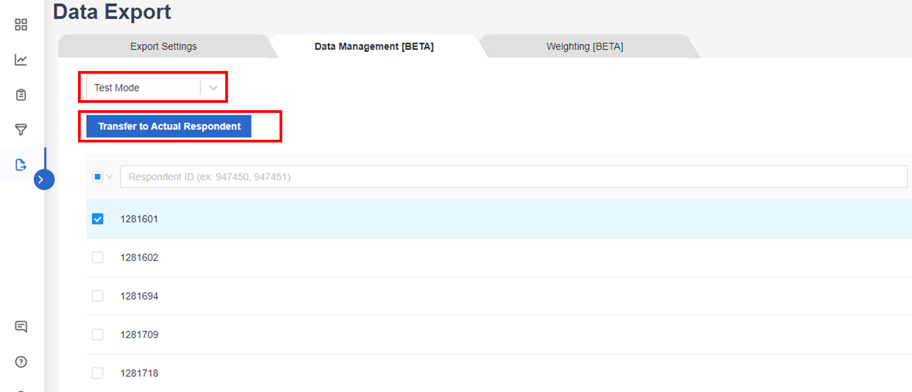Viewport: 912px width, 392px height.
Task: Open the dashboard grid icon in sidebar
Action: pos(21,25)
